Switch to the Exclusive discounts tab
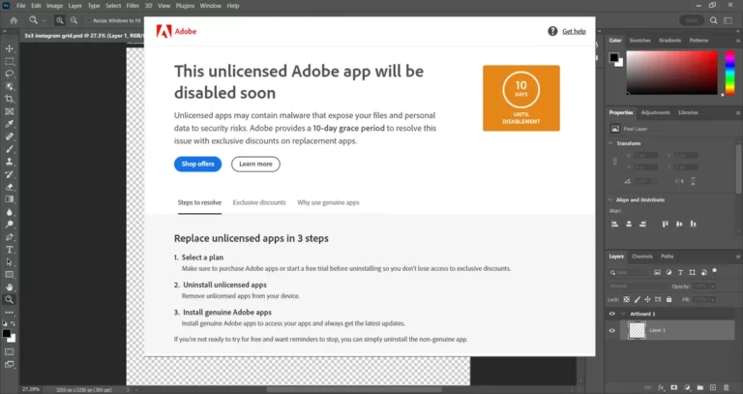Screen dimensions: 743x394 (259, 202)
